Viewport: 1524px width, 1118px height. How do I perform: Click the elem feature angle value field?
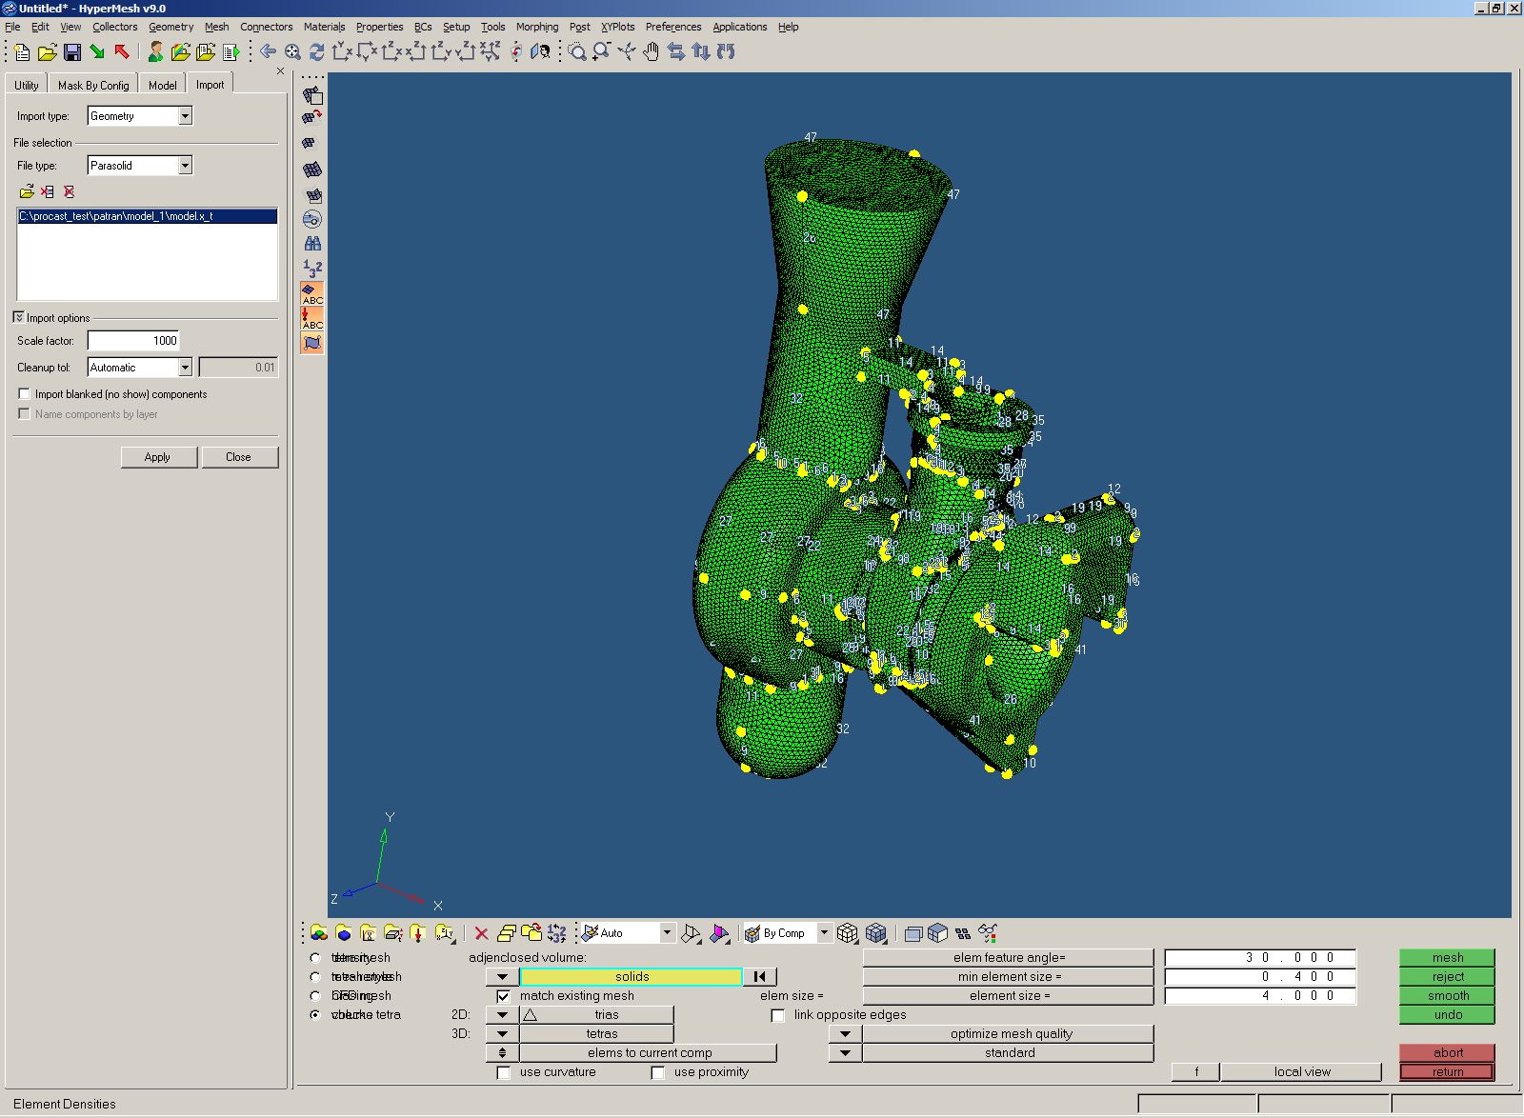(1259, 958)
